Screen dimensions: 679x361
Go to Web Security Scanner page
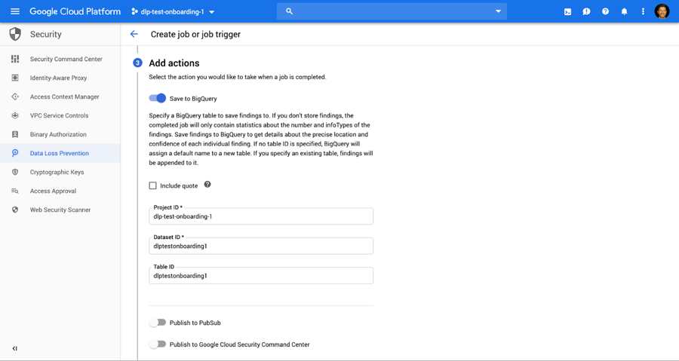60,210
